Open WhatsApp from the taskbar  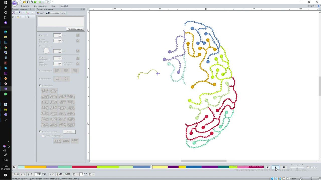6,94
